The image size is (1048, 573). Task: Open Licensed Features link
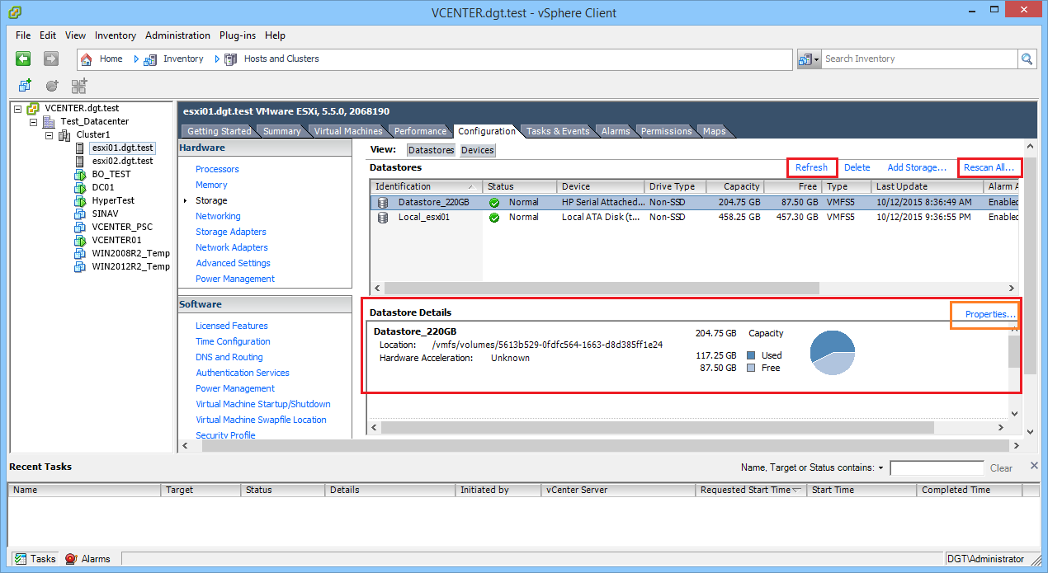click(232, 326)
